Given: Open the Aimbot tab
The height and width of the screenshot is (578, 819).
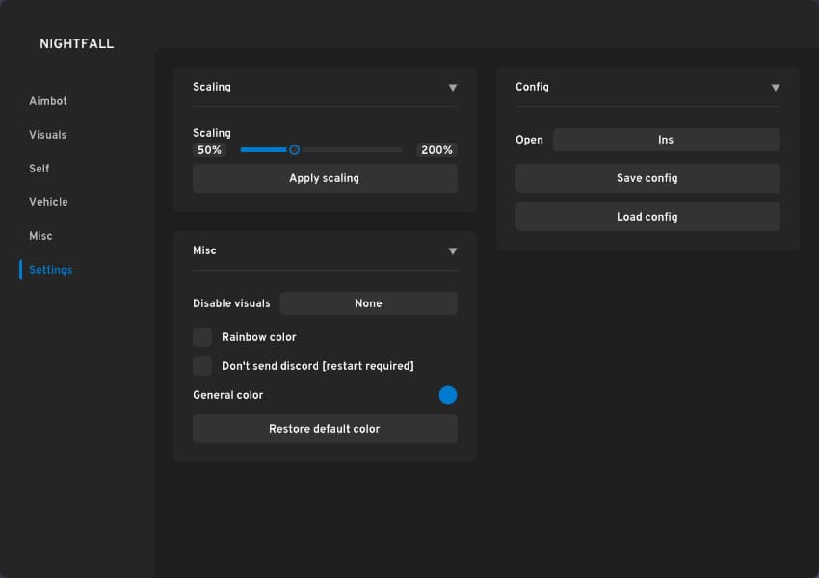Looking at the screenshot, I should tap(48, 101).
